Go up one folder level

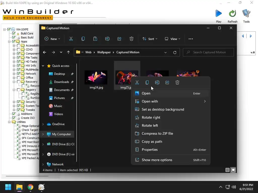(68, 52)
